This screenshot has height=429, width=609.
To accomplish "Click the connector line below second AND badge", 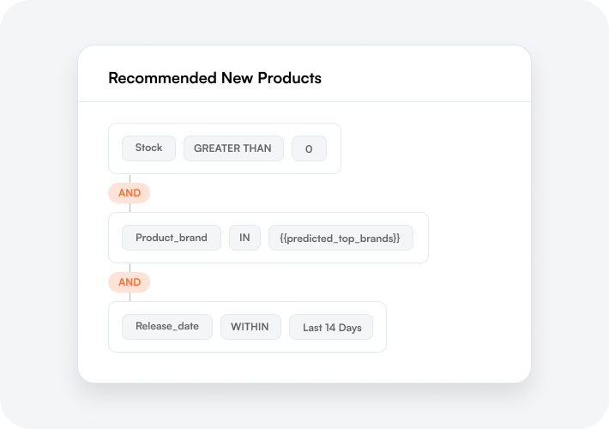I will pyautogui.click(x=130, y=297).
